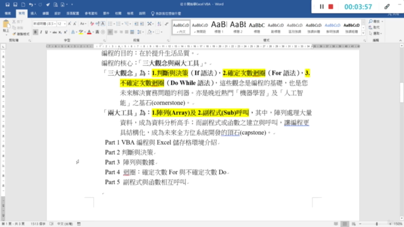Open the File tab
Viewport: 404px width, 227px height.
click(x=8, y=13)
